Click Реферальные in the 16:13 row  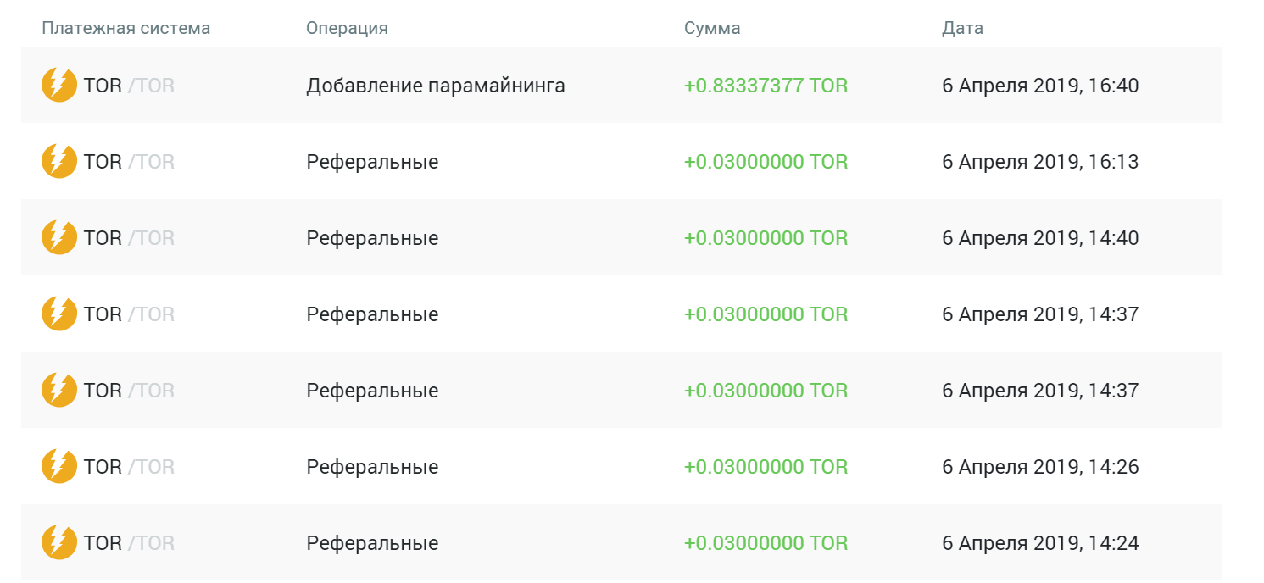click(372, 162)
